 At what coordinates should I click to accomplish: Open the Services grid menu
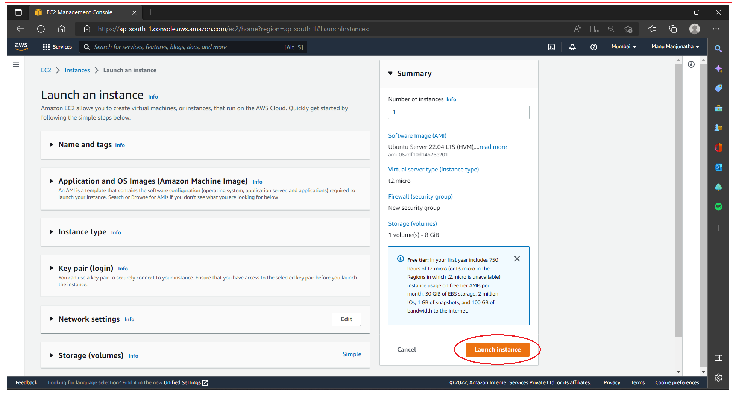click(x=57, y=47)
